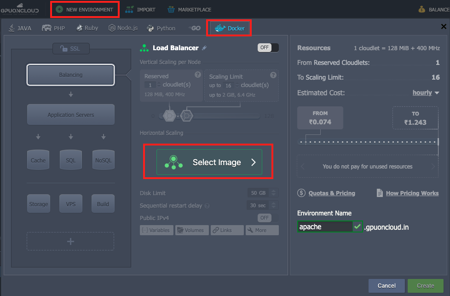Click the pencil icon beside Load Balancer
Viewport: 450px width, 296px height.
[x=204, y=48]
